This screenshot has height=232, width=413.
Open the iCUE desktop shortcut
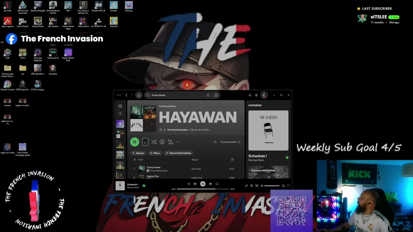coord(7,54)
